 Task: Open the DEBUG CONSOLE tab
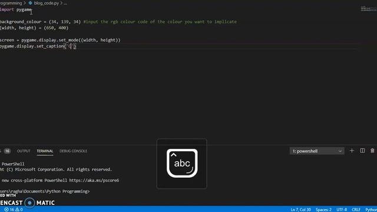click(73, 151)
